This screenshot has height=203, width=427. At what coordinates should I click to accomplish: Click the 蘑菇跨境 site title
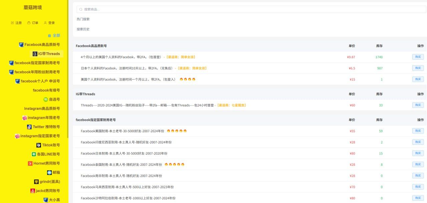click(x=33, y=7)
